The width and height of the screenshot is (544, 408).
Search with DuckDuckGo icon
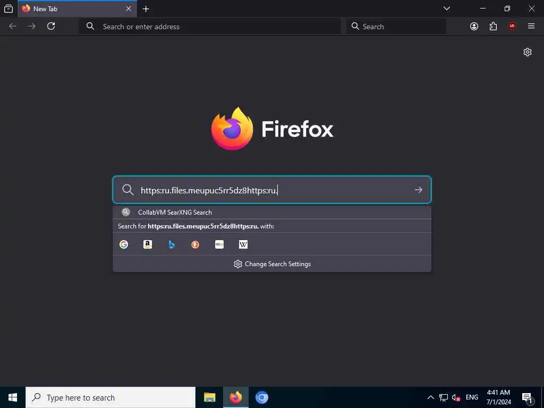click(x=195, y=244)
